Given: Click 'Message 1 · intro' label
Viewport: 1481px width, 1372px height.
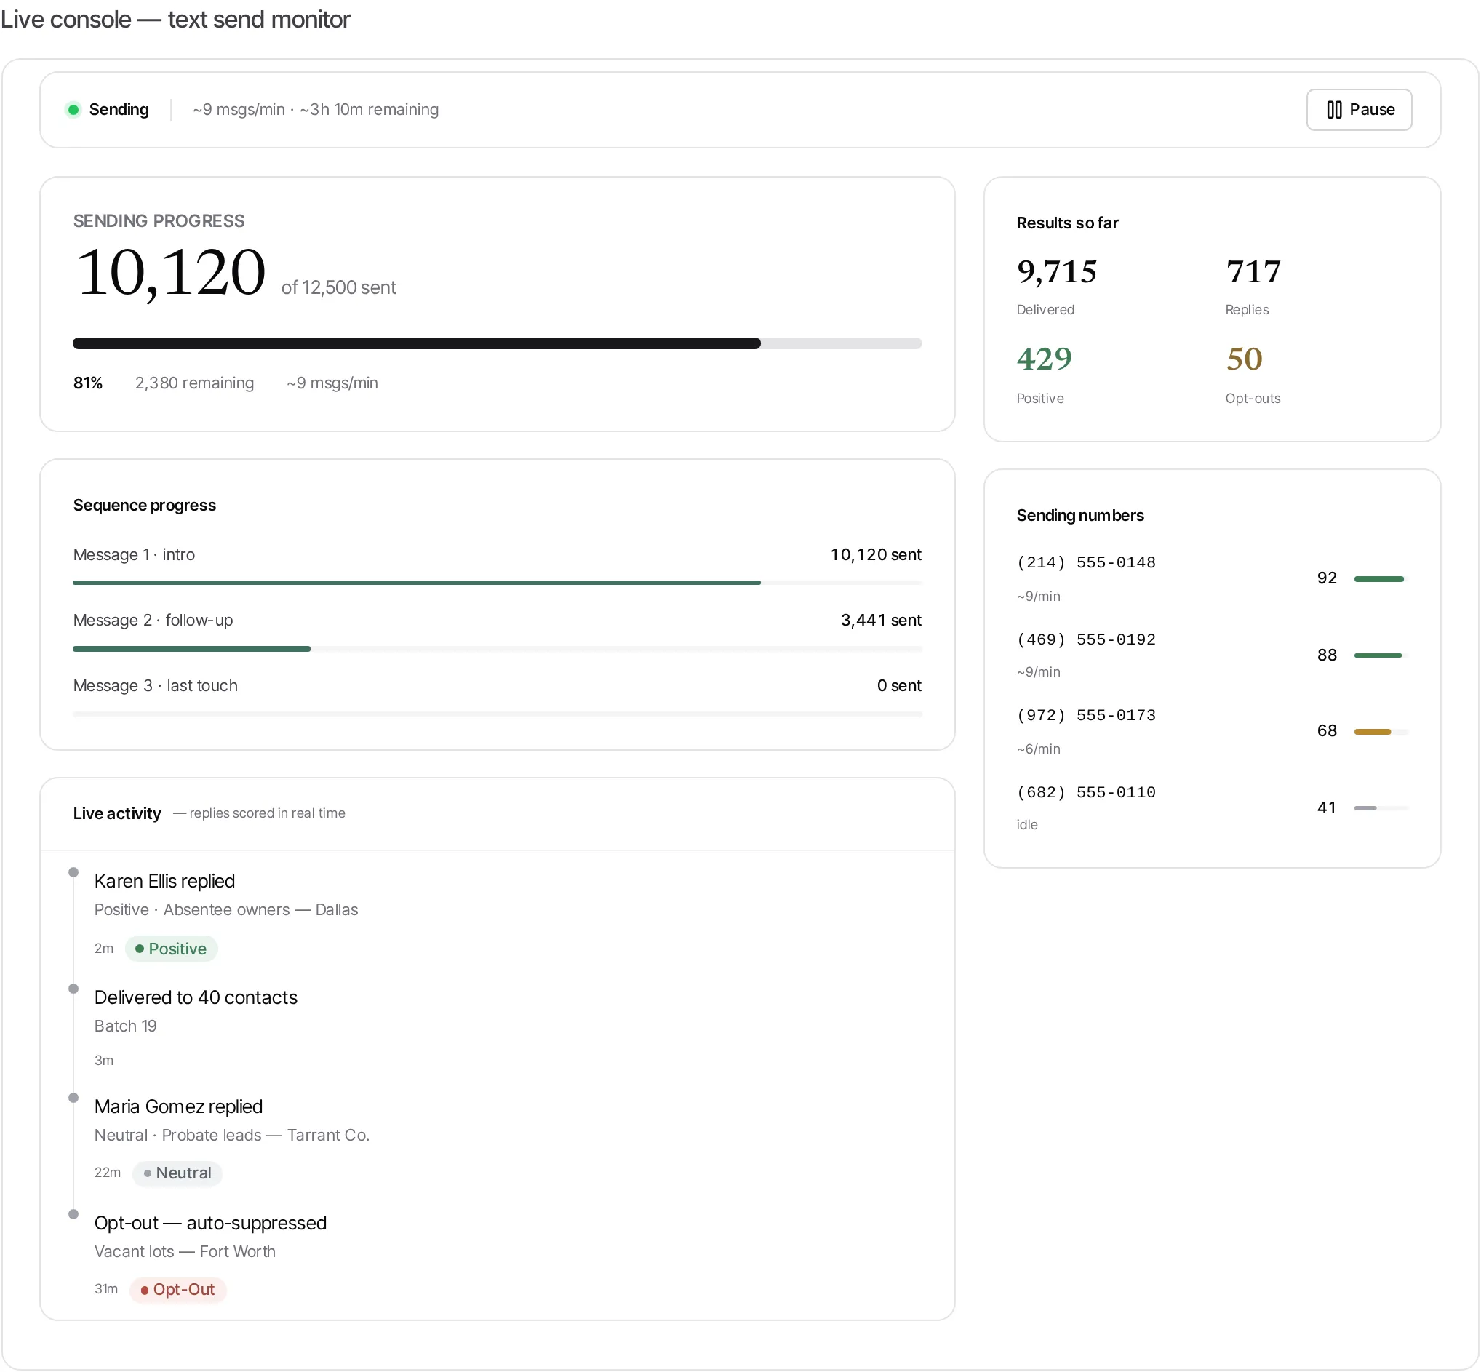Looking at the screenshot, I should [134, 554].
